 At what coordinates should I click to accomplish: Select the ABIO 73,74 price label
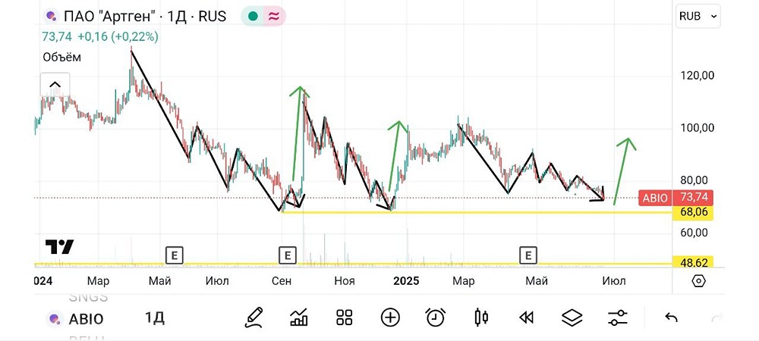676,198
